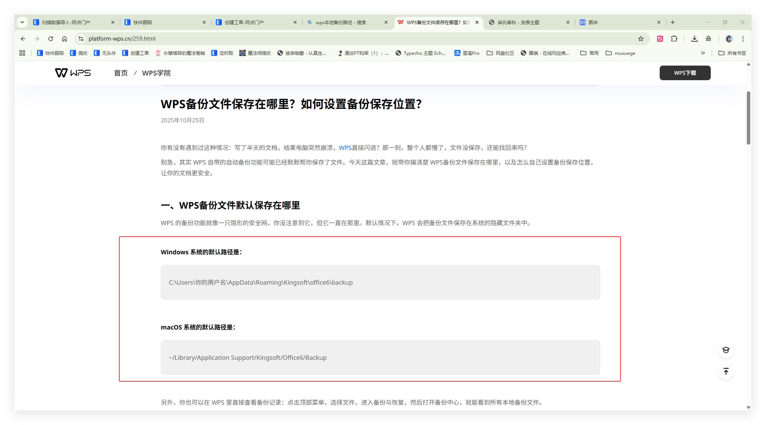Open the tab search chevron dropdown
The image size is (766, 425).
(x=22, y=22)
